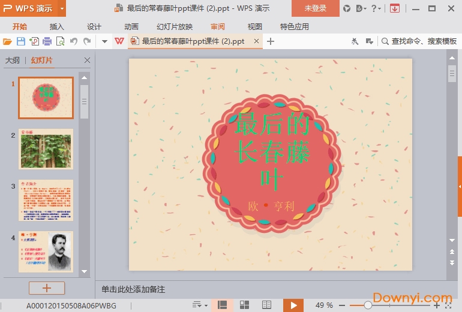462x312 pixels.
Task: Open print preview with the magnifier page icon
Action: click(61, 41)
